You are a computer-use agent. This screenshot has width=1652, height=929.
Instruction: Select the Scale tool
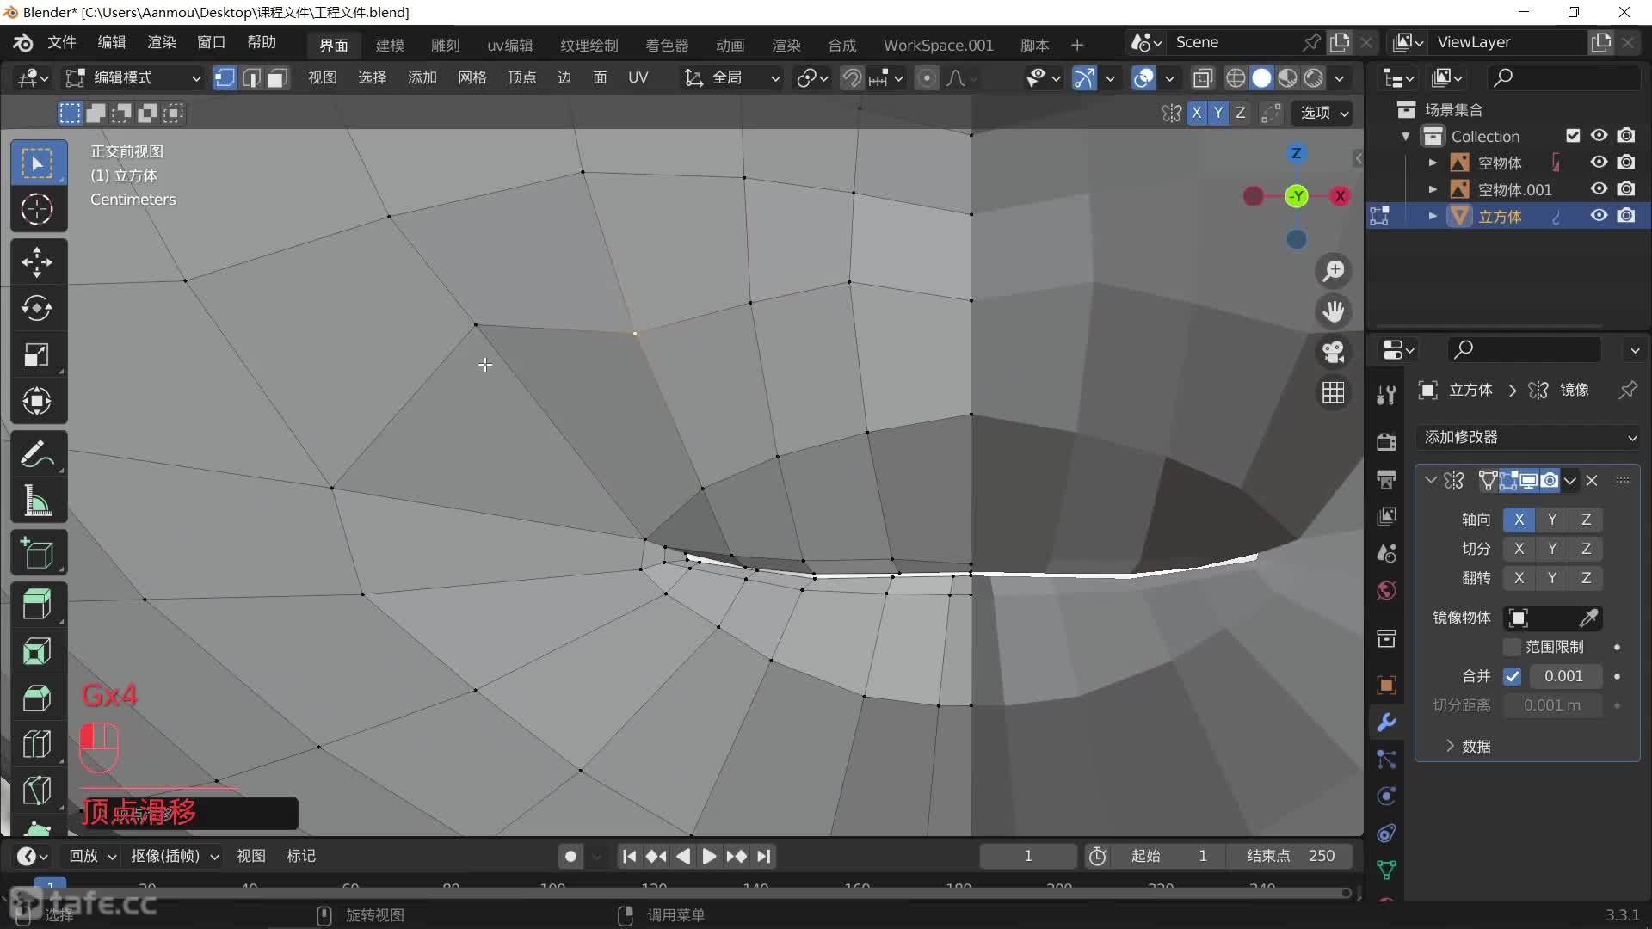pyautogui.click(x=37, y=354)
